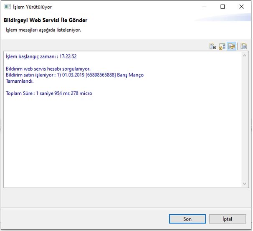
Task: Maximize the İşlem Yürütülüyor window
Action: pyautogui.click(x=223, y=7)
